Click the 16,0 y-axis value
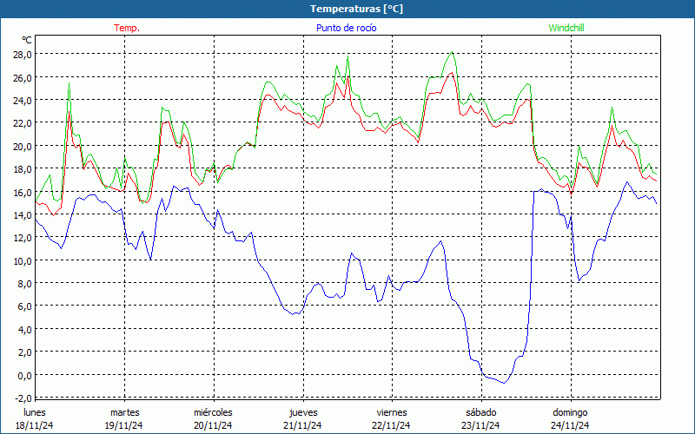695x434 pixels. [23, 192]
